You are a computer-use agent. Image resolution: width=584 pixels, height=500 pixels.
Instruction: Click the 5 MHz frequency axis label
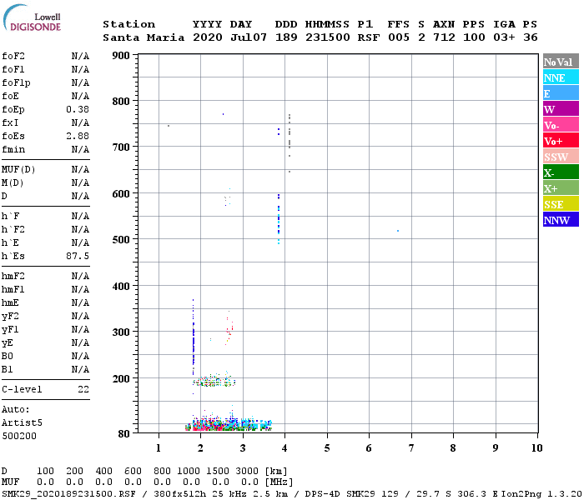coord(327,448)
